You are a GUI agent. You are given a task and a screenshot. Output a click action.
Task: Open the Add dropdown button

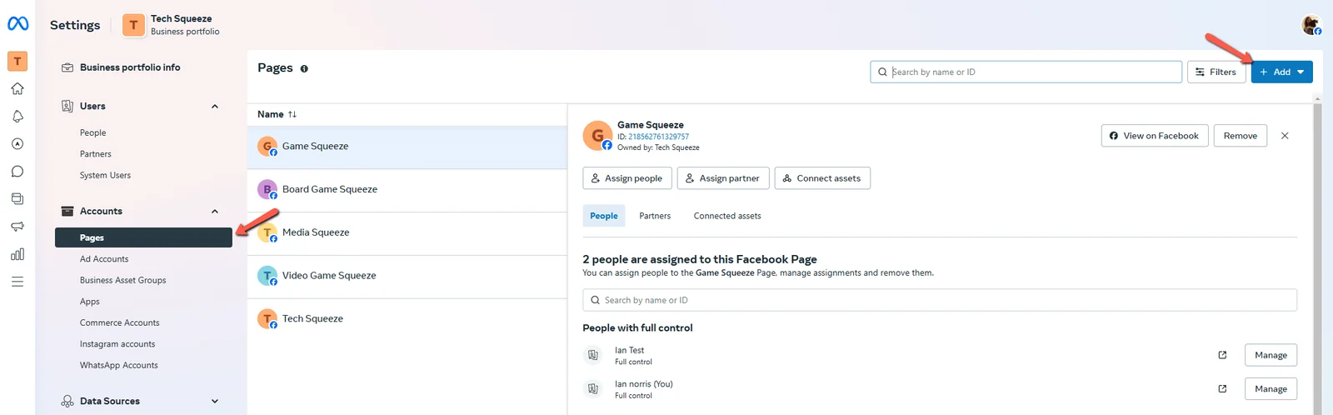[x=1281, y=72]
